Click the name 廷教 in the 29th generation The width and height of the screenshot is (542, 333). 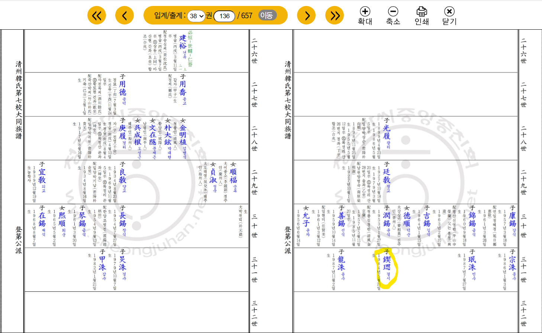click(387, 176)
